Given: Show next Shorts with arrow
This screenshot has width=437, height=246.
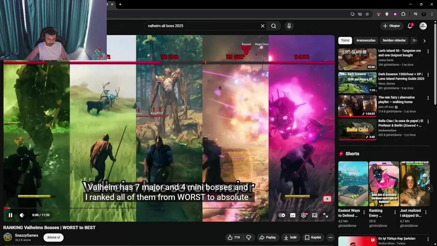Looking at the screenshot, I should [429, 189].
